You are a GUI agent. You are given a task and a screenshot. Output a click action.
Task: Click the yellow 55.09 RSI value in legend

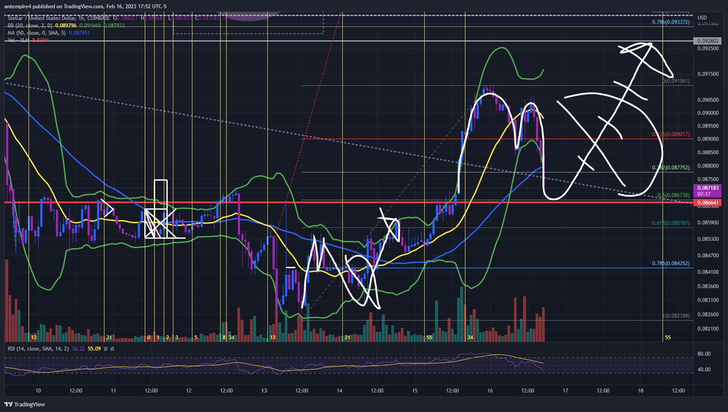point(94,349)
